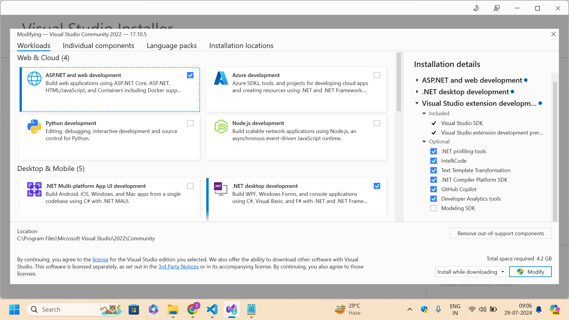Click the microphone tray icon

[438, 309]
